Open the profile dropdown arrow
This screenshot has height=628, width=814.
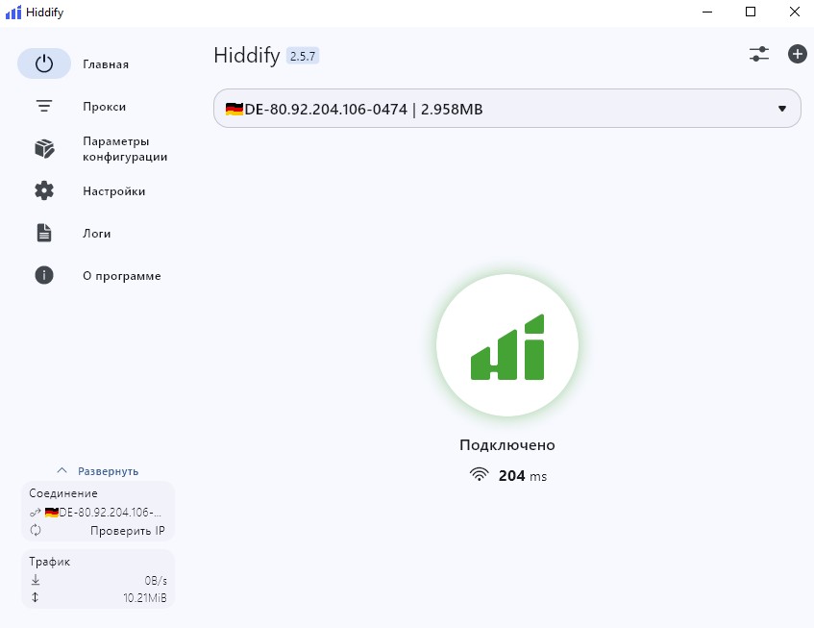coord(782,109)
